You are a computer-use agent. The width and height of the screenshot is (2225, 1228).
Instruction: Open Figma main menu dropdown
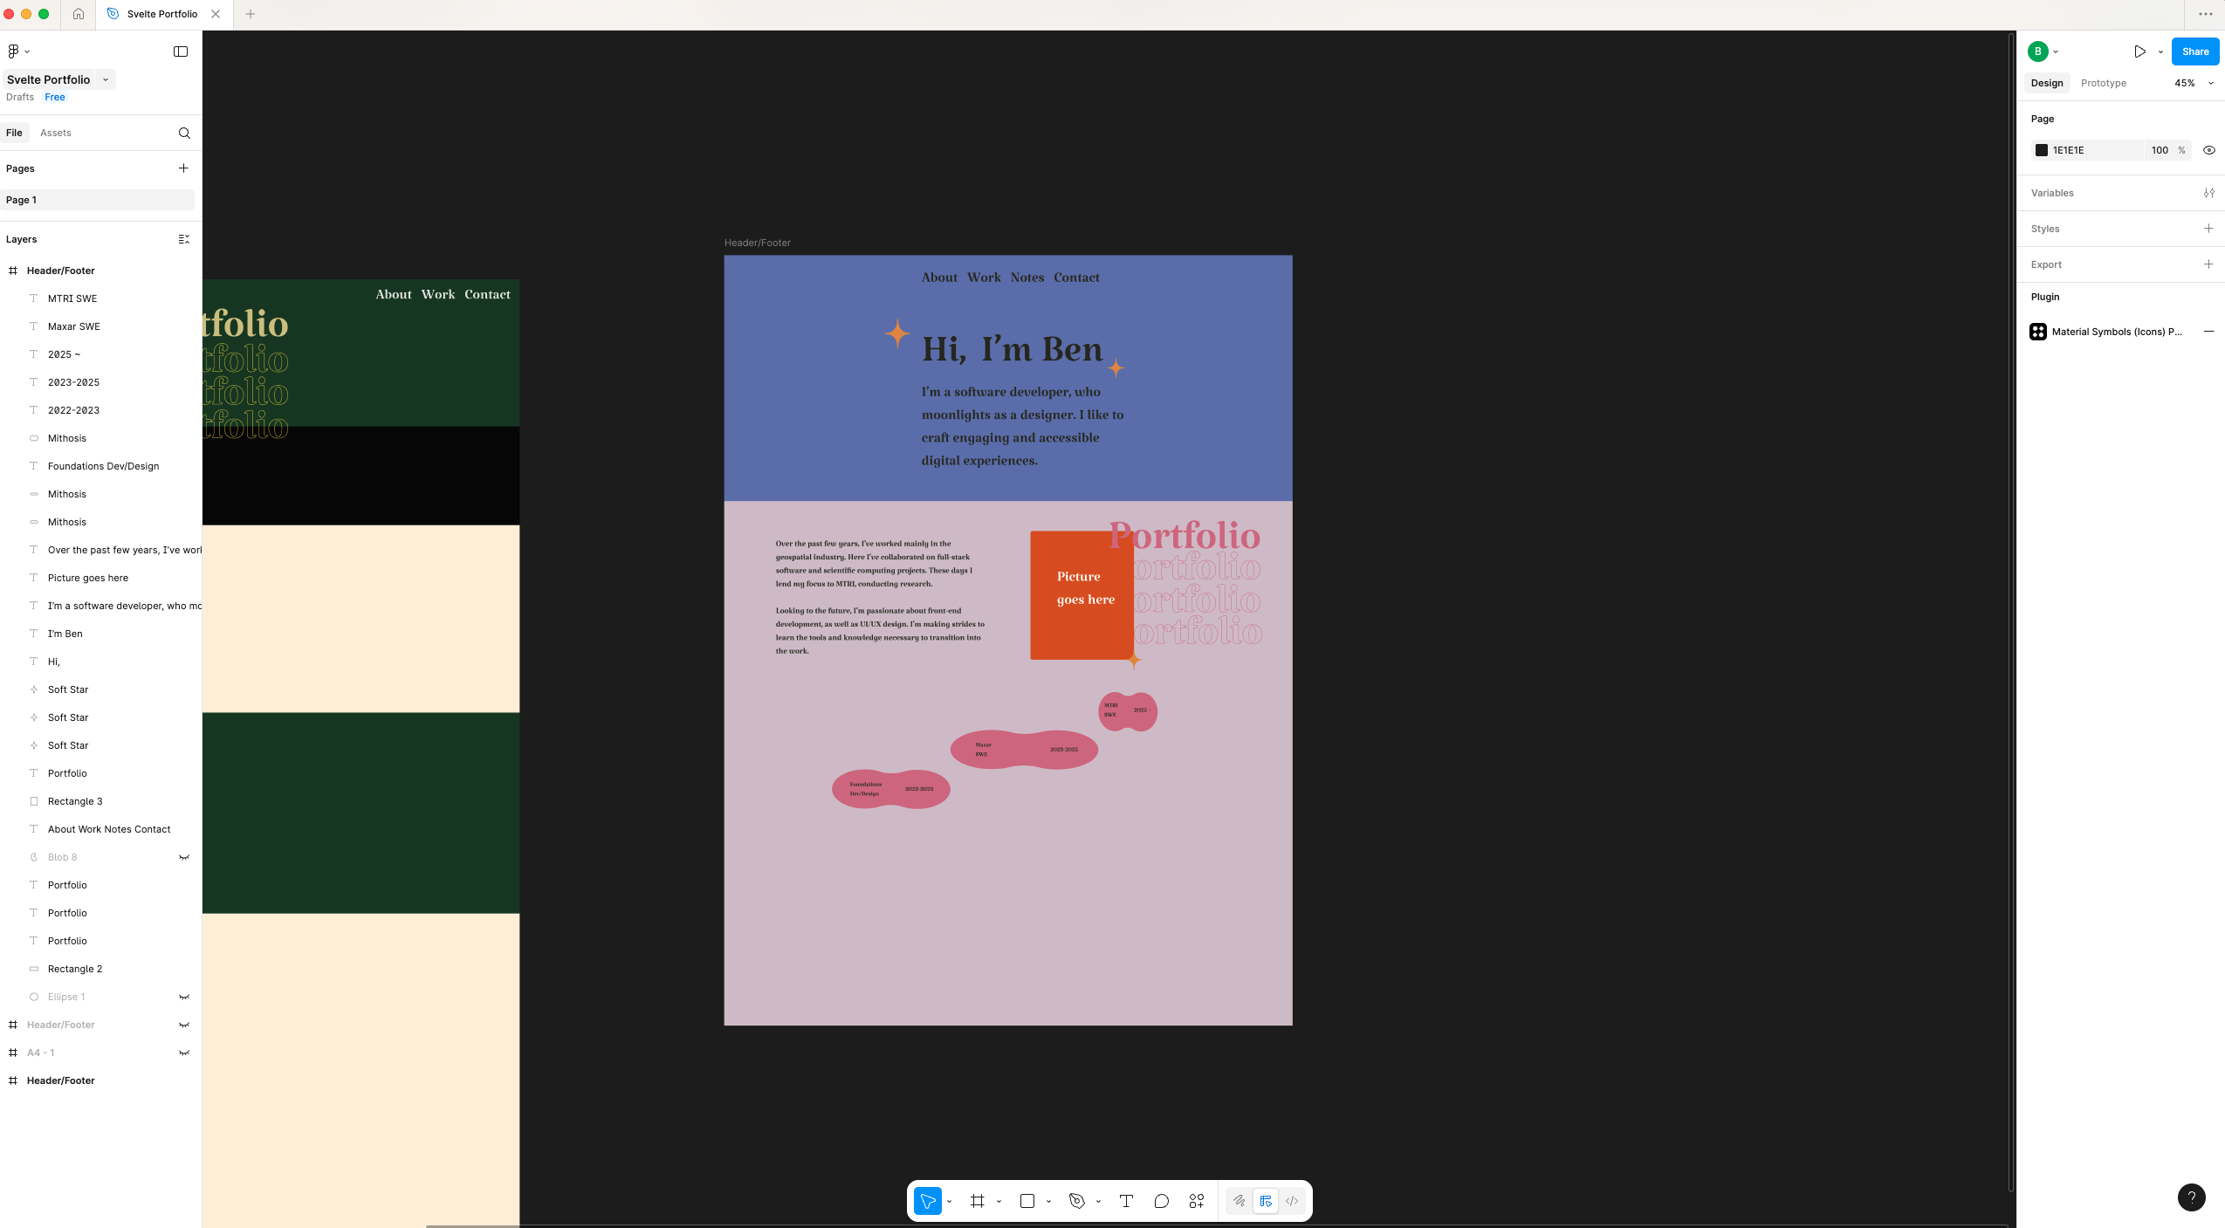pyautogui.click(x=17, y=51)
